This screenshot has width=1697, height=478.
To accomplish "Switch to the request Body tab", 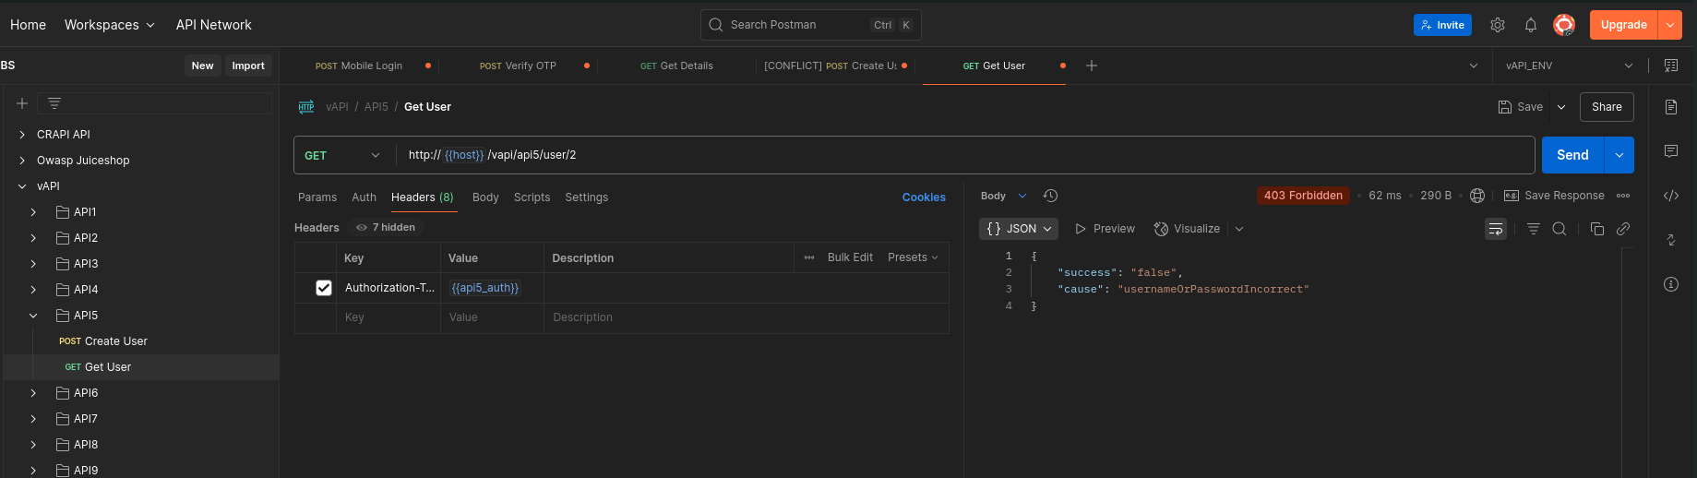I will (485, 197).
